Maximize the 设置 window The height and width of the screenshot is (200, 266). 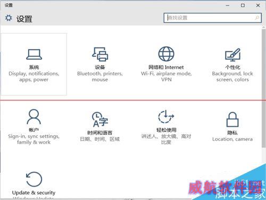coord(243,5)
